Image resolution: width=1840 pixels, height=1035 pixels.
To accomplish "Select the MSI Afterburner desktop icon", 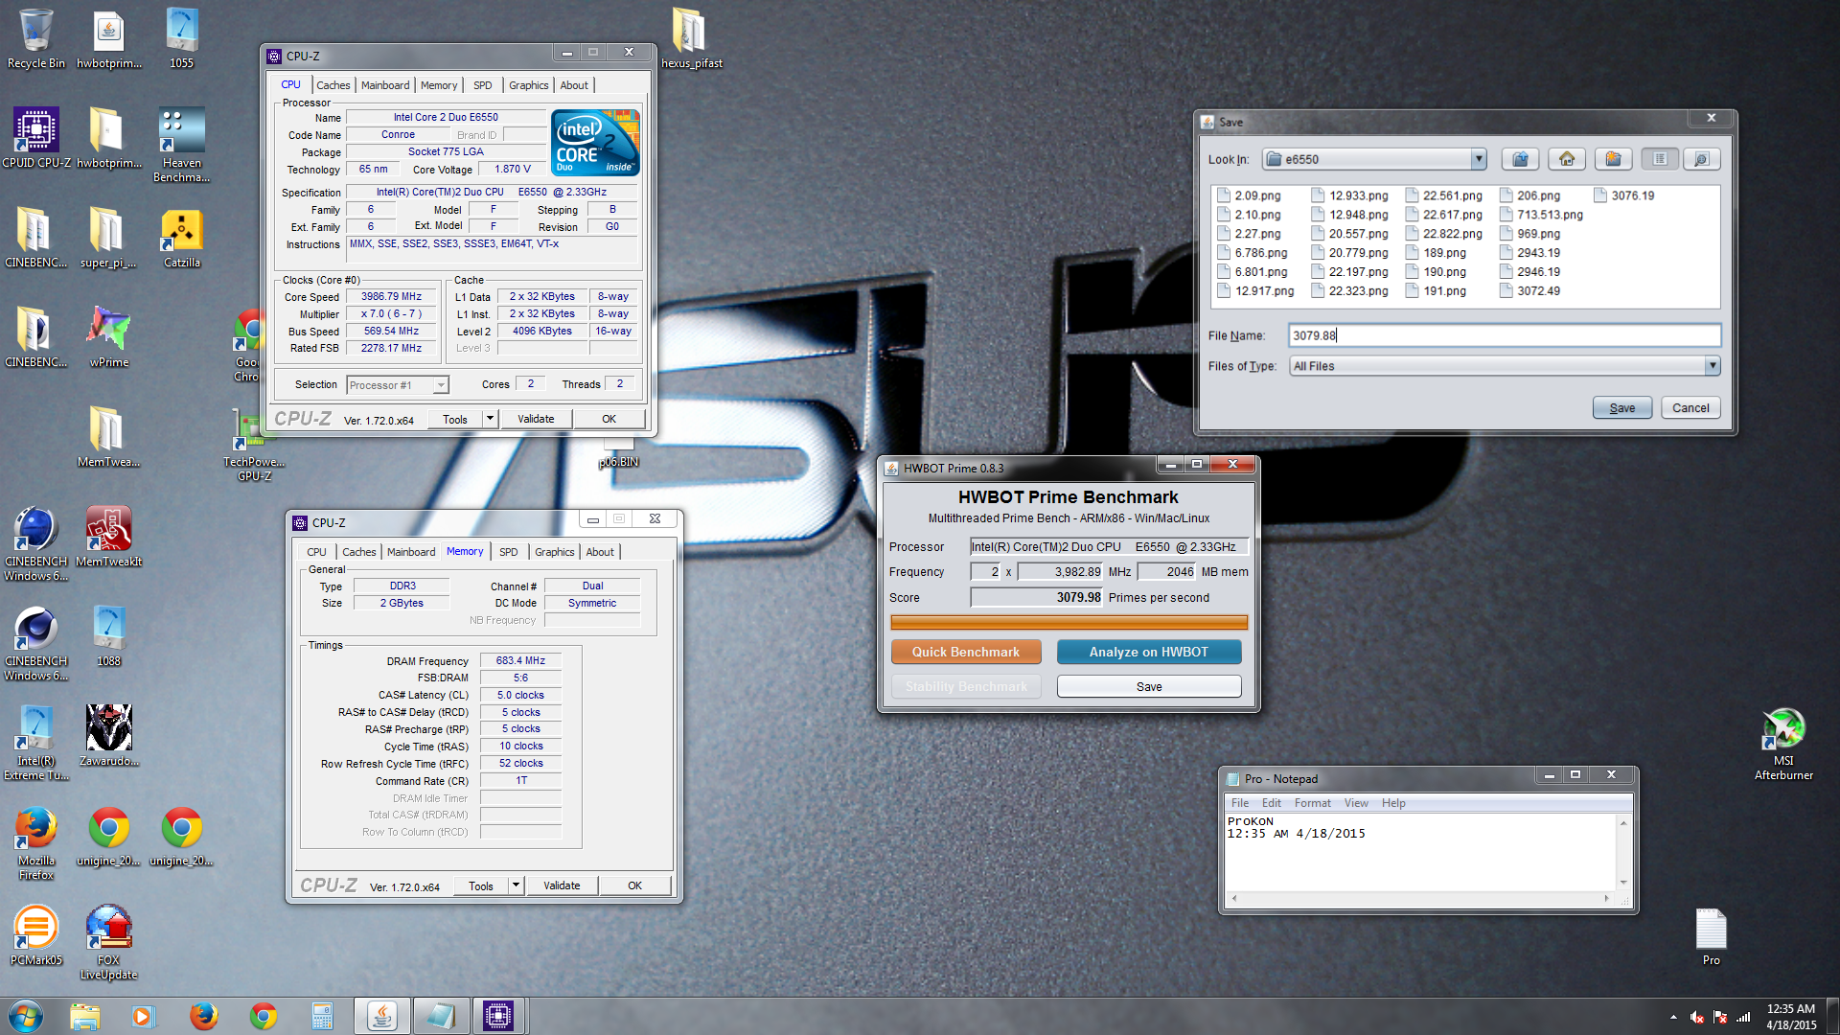I will [1783, 745].
